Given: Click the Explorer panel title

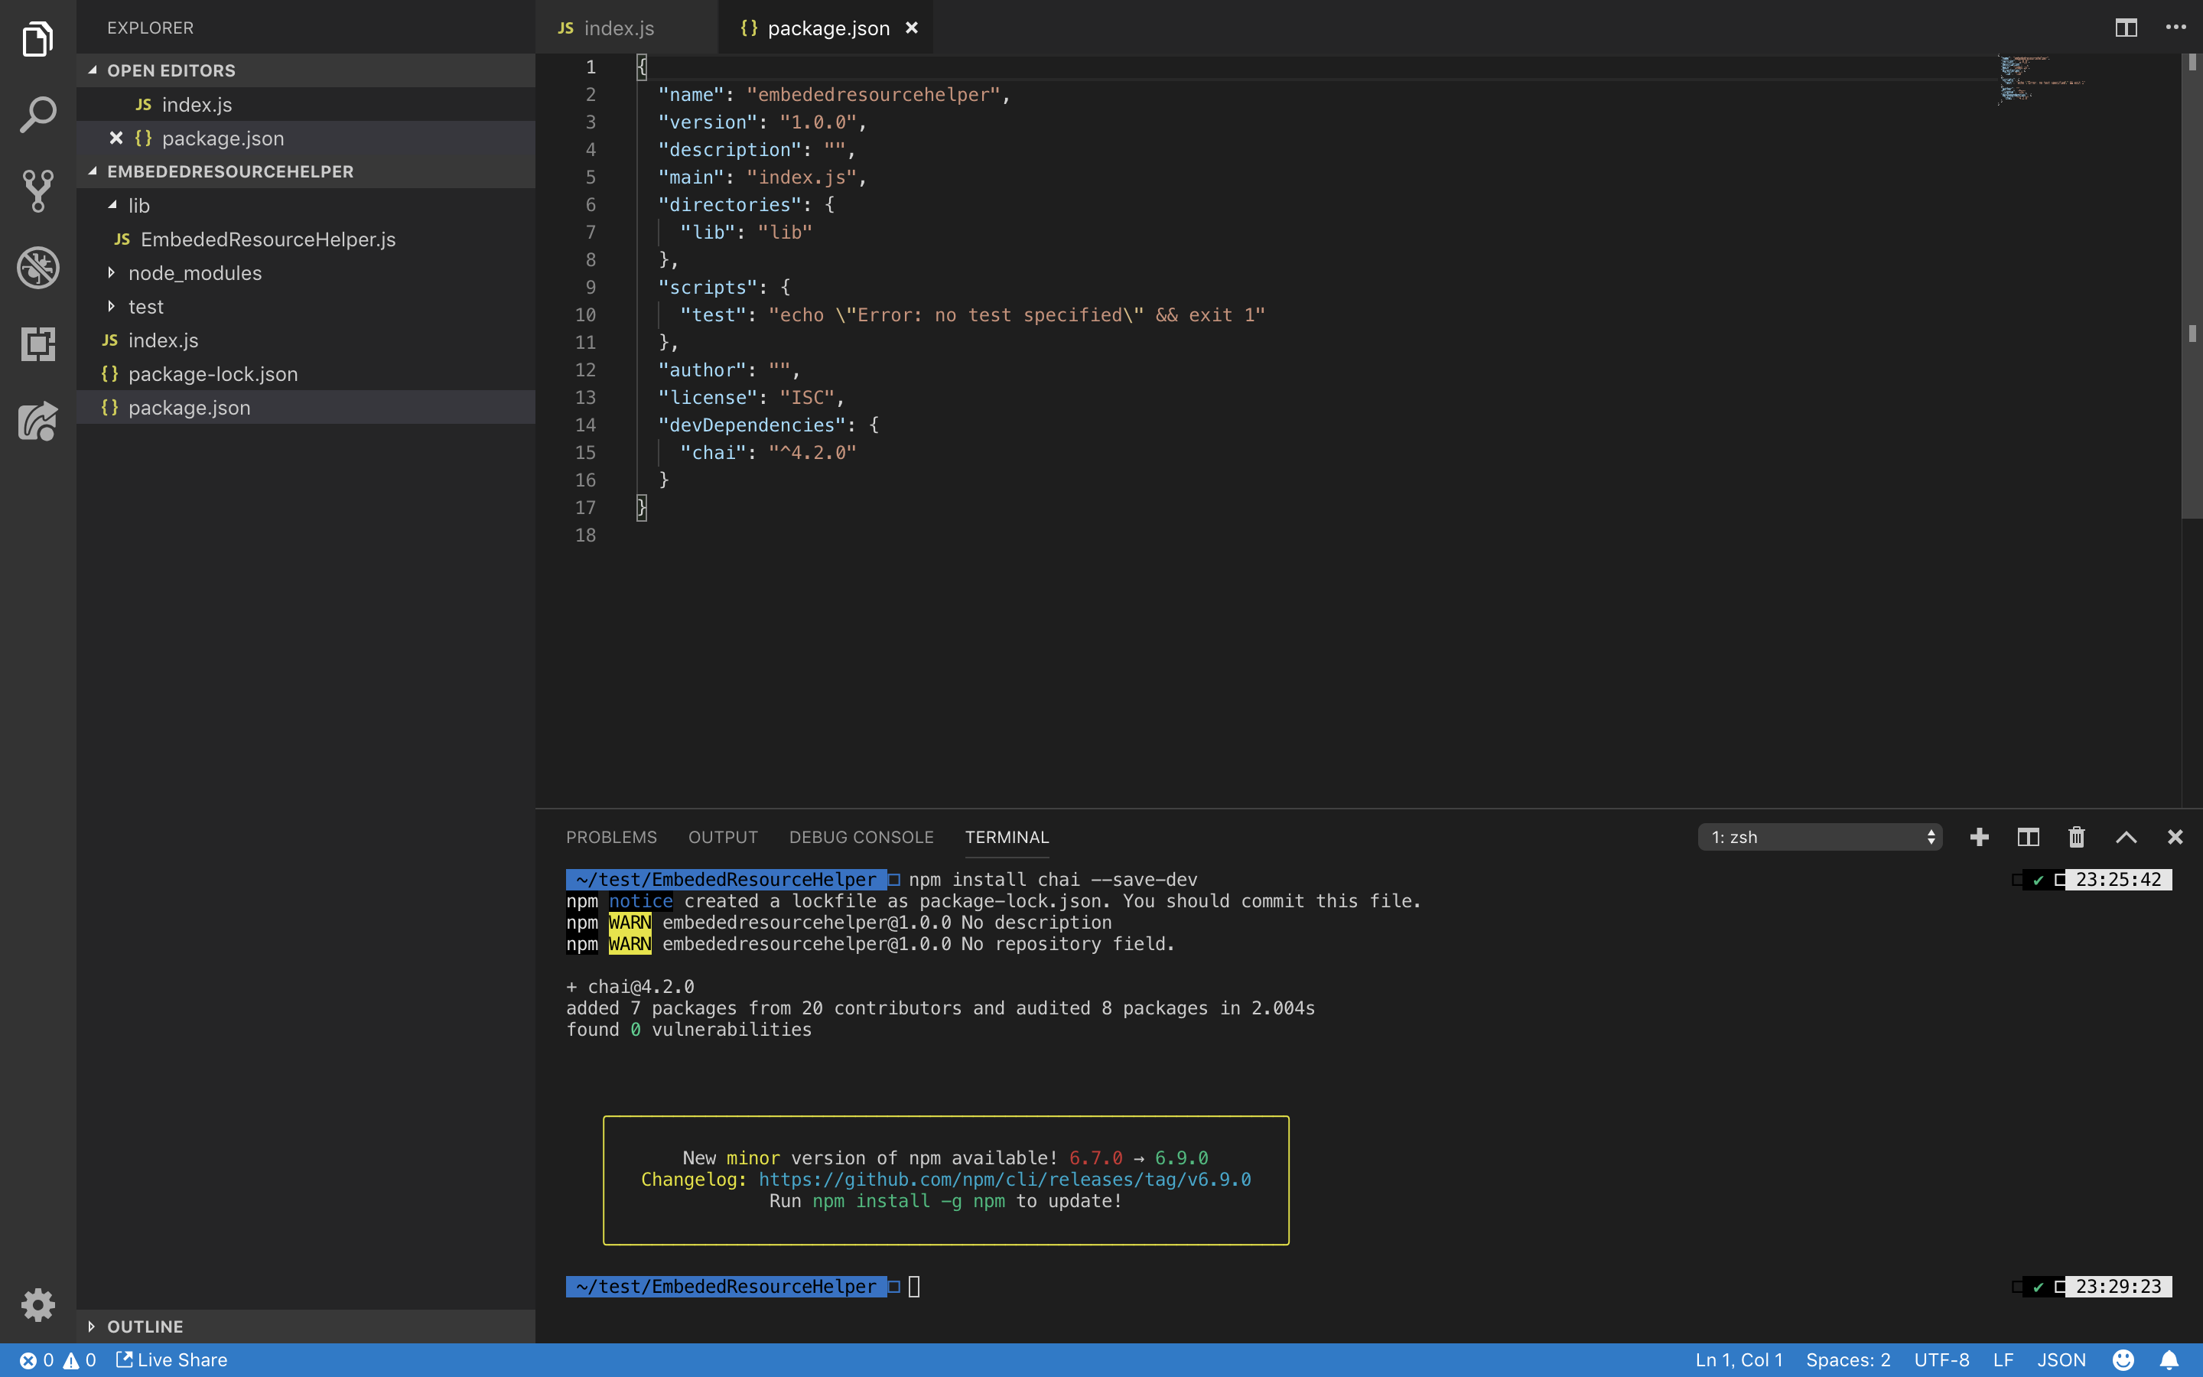Looking at the screenshot, I should [150, 28].
